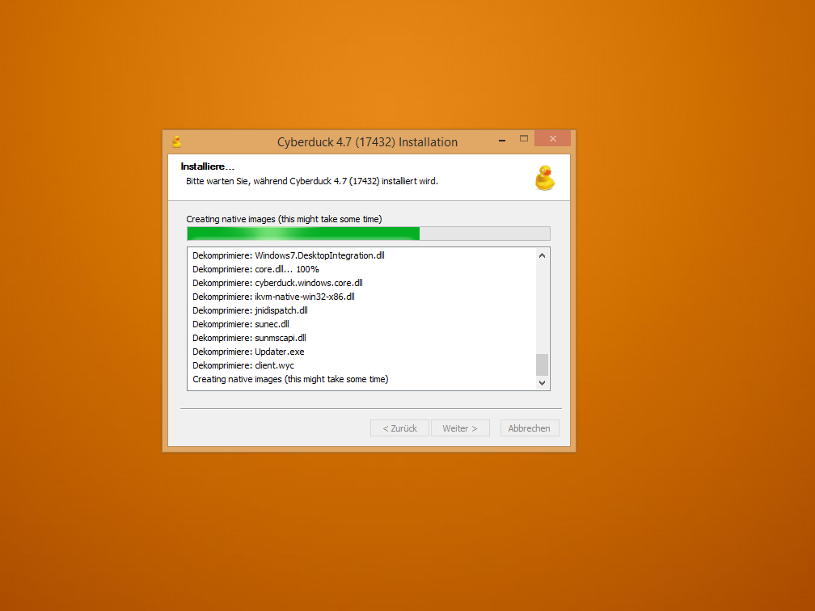This screenshot has width=815, height=611.
Task: Select the Updater.exe log entry
Action: point(248,352)
